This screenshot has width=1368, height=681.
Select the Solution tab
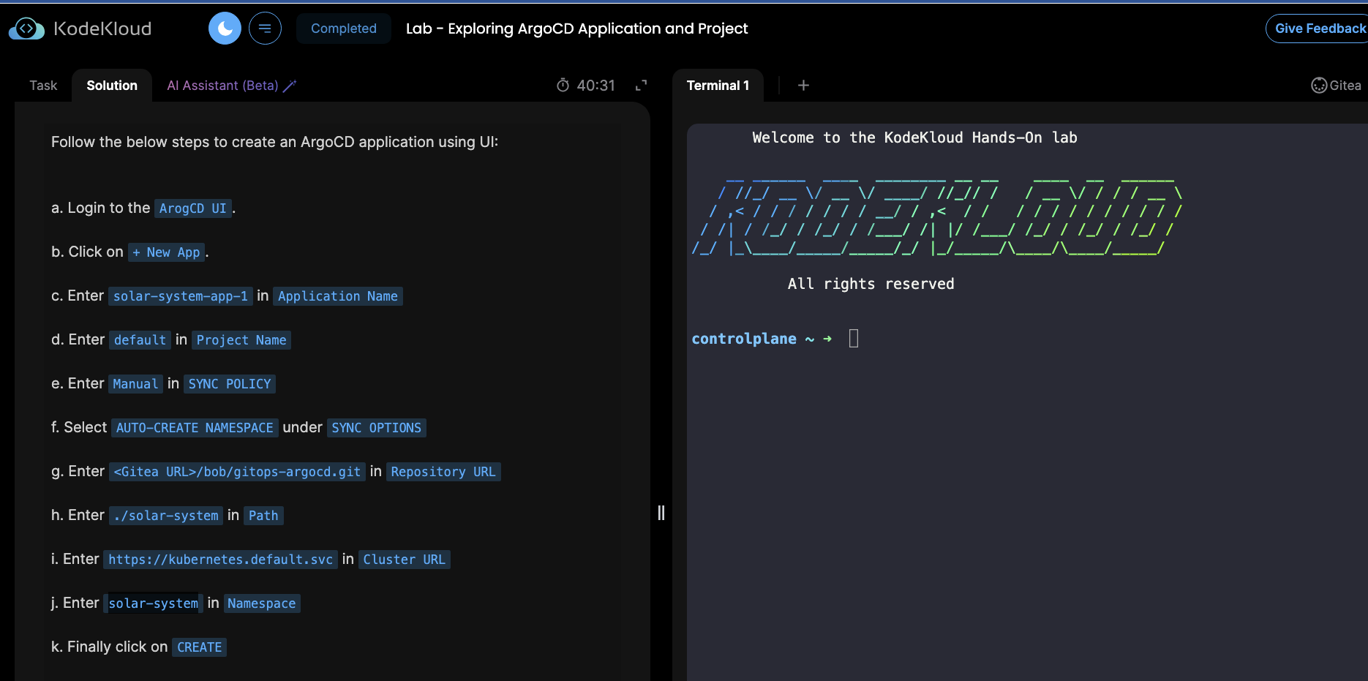(x=112, y=86)
